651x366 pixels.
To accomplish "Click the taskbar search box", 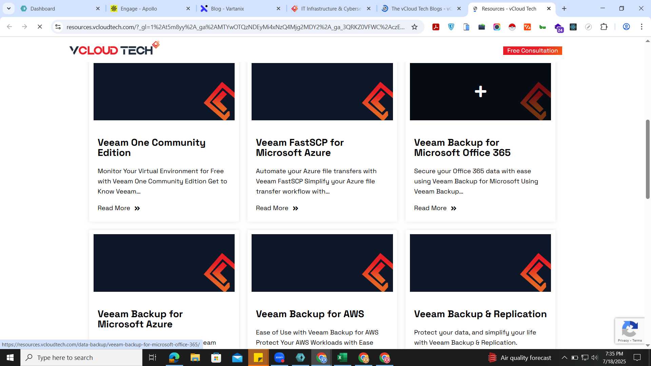I will coord(81,358).
